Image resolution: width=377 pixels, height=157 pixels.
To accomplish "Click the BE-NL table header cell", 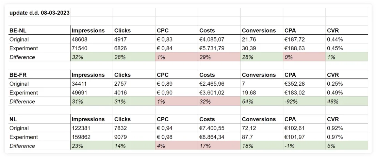I will tap(40, 30).
